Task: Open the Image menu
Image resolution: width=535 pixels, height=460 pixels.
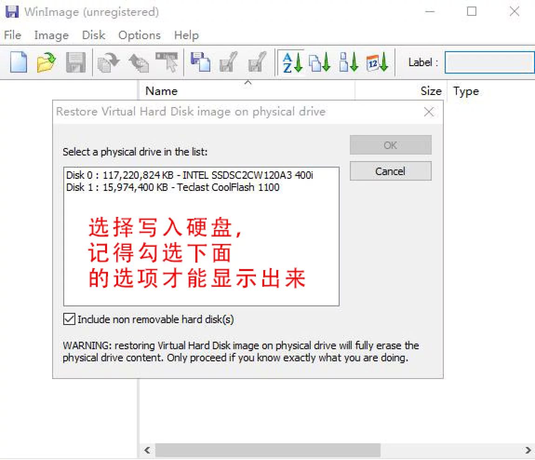Action: 51,35
